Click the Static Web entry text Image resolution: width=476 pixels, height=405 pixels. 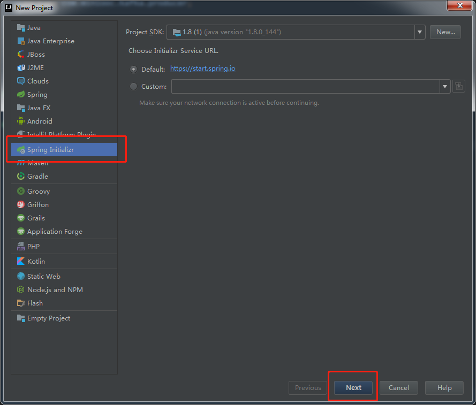coord(44,276)
